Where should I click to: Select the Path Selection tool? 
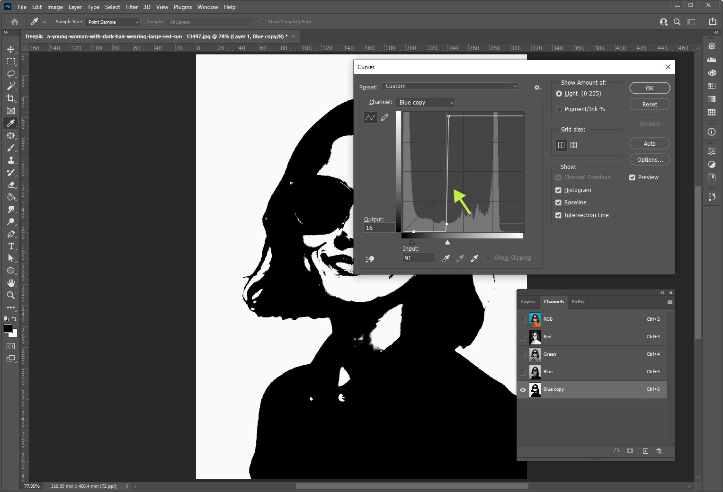point(11,258)
